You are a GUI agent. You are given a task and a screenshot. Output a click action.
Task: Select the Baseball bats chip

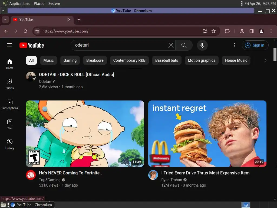pyautogui.click(x=167, y=60)
